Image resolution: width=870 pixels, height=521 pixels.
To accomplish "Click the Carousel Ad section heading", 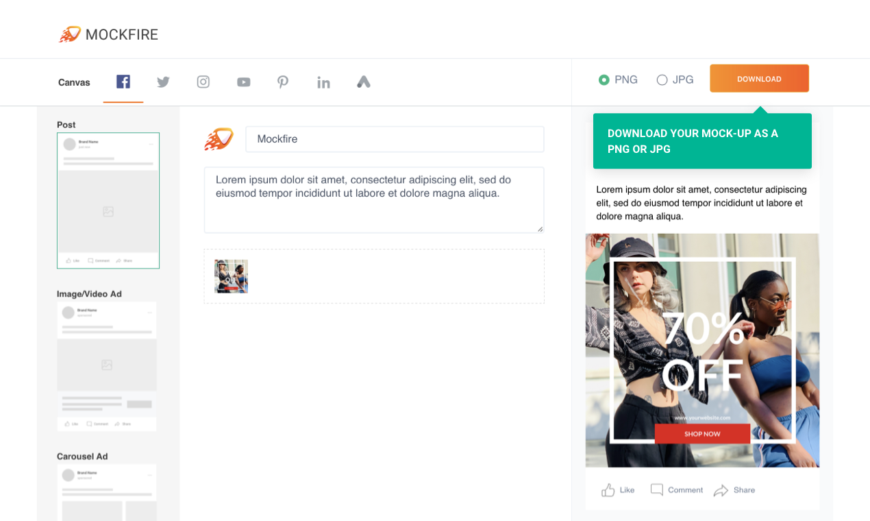I will click(x=82, y=457).
